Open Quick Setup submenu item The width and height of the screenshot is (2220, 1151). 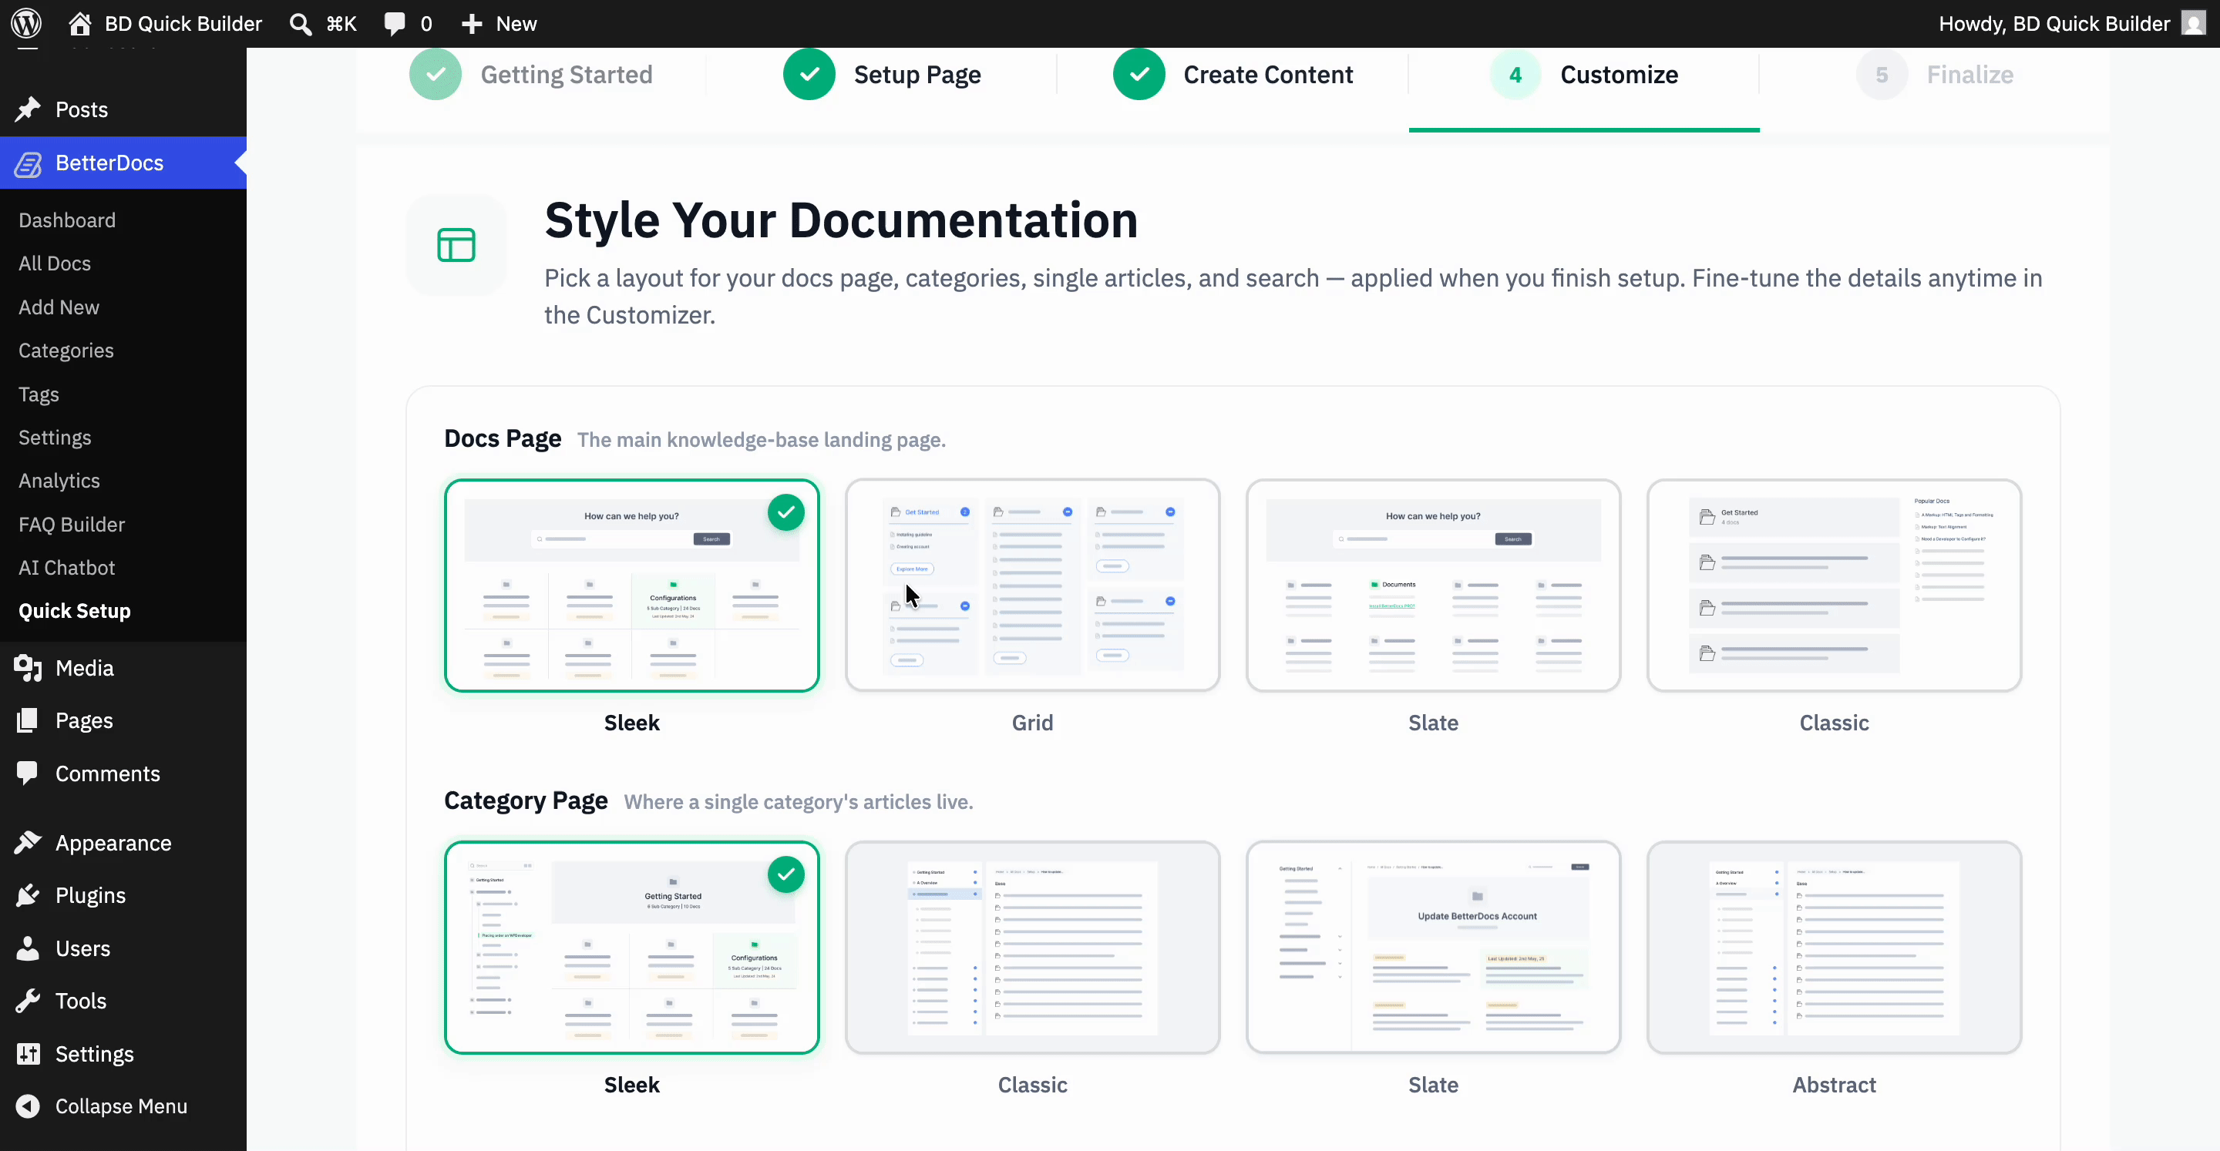click(x=75, y=611)
